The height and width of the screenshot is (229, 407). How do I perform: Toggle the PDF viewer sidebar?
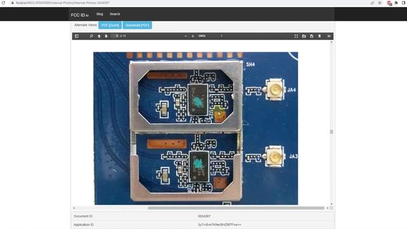click(x=76, y=36)
